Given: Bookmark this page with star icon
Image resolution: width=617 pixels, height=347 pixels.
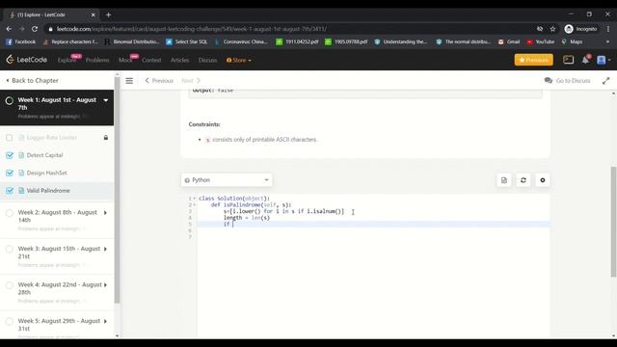Looking at the screenshot, I should pos(552,29).
